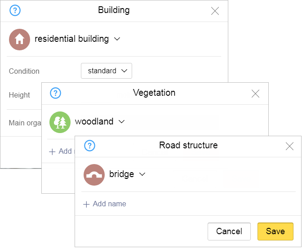
Task: Open help for the Road structure dialog
Action: (90, 146)
